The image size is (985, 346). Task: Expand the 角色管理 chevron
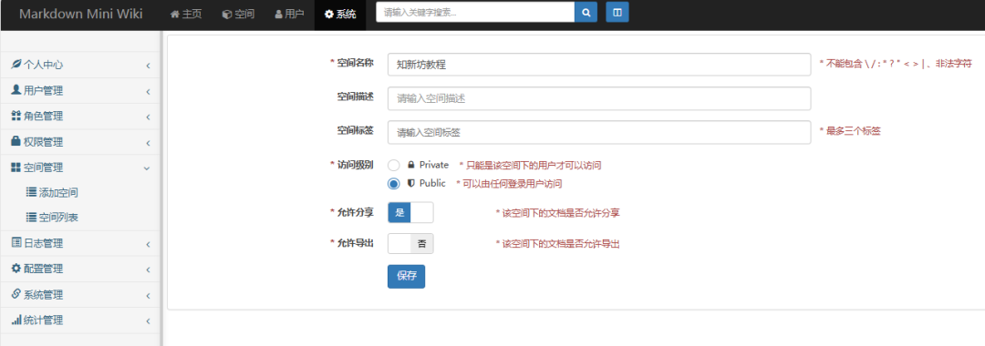[x=148, y=117]
